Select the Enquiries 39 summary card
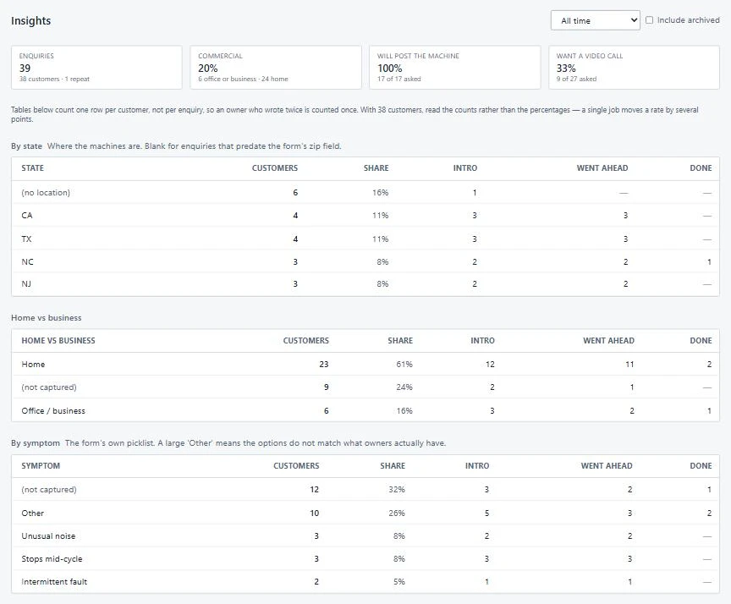The height and width of the screenshot is (604, 731). click(x=96, y=67)
